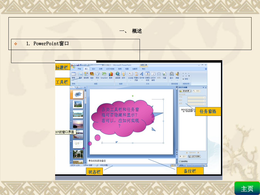The width and height of the screenshot is (260, 195).
Task: Click the zoom slider handle
Action: [192, 165]
